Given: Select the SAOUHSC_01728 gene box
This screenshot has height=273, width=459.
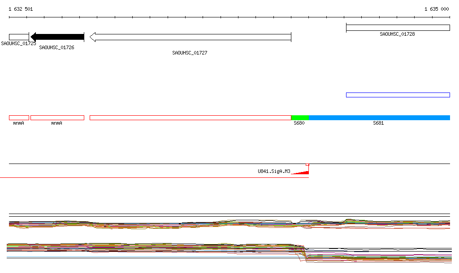Looking at the screenshot, I should 398,28.
